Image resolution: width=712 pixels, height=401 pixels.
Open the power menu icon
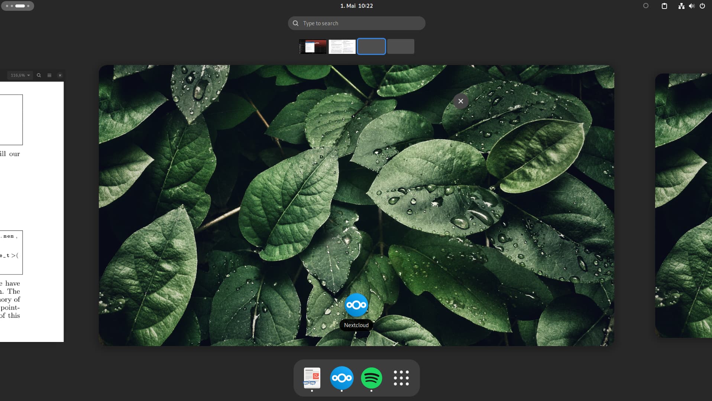click(x=702, y=6)
